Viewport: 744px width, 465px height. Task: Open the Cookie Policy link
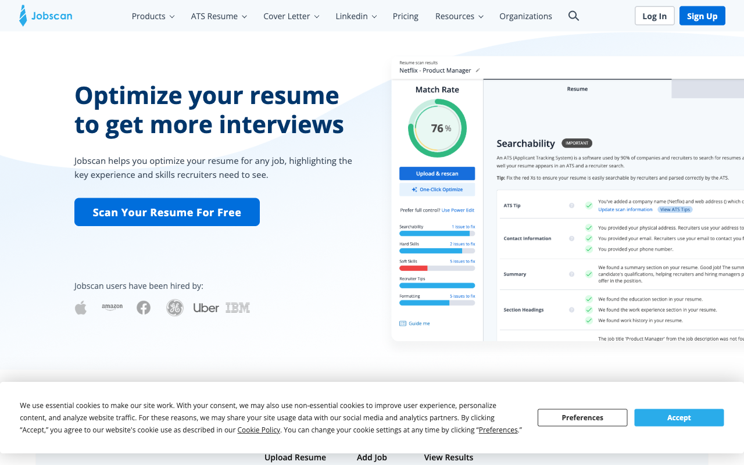(x=259, y=430)
